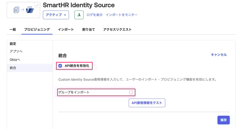Screen dimensions: 237x129
Task: Select アプリへ in settings sidebar
Action: click(x=16, y=51)
